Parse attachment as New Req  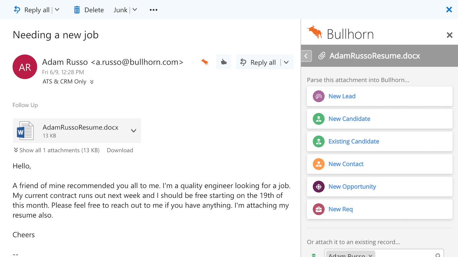coord(380,209)
